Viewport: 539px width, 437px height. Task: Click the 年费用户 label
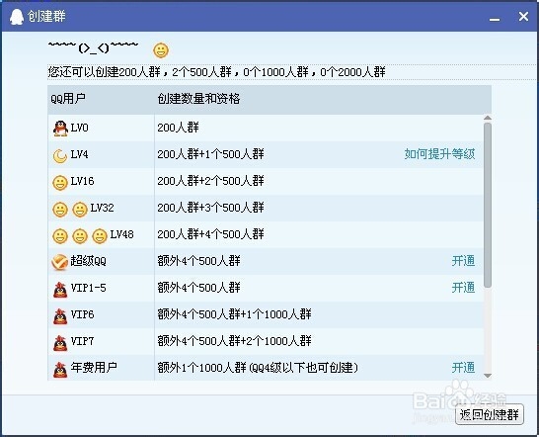pyautogui.click(x=94, y=368)
